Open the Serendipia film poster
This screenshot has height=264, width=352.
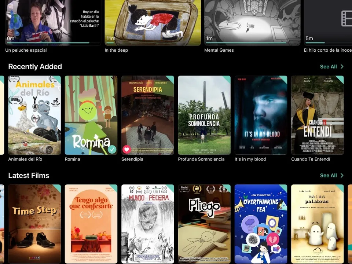point(148,115)
